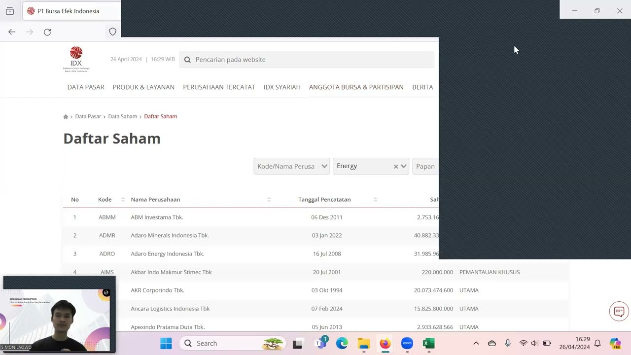Click Adaro Minerals Indonesia Tbk. name
The width and height of the screenshot is (631, 355).
(x=170, y=236)
